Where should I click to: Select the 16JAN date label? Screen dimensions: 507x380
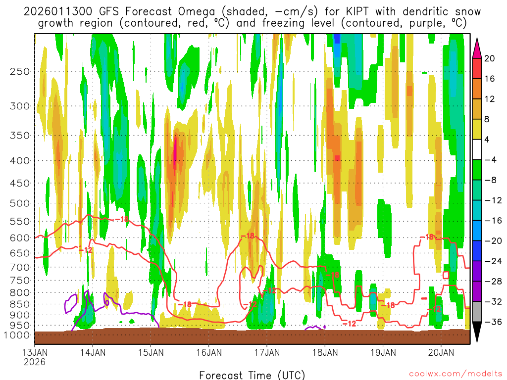(209, 352)
